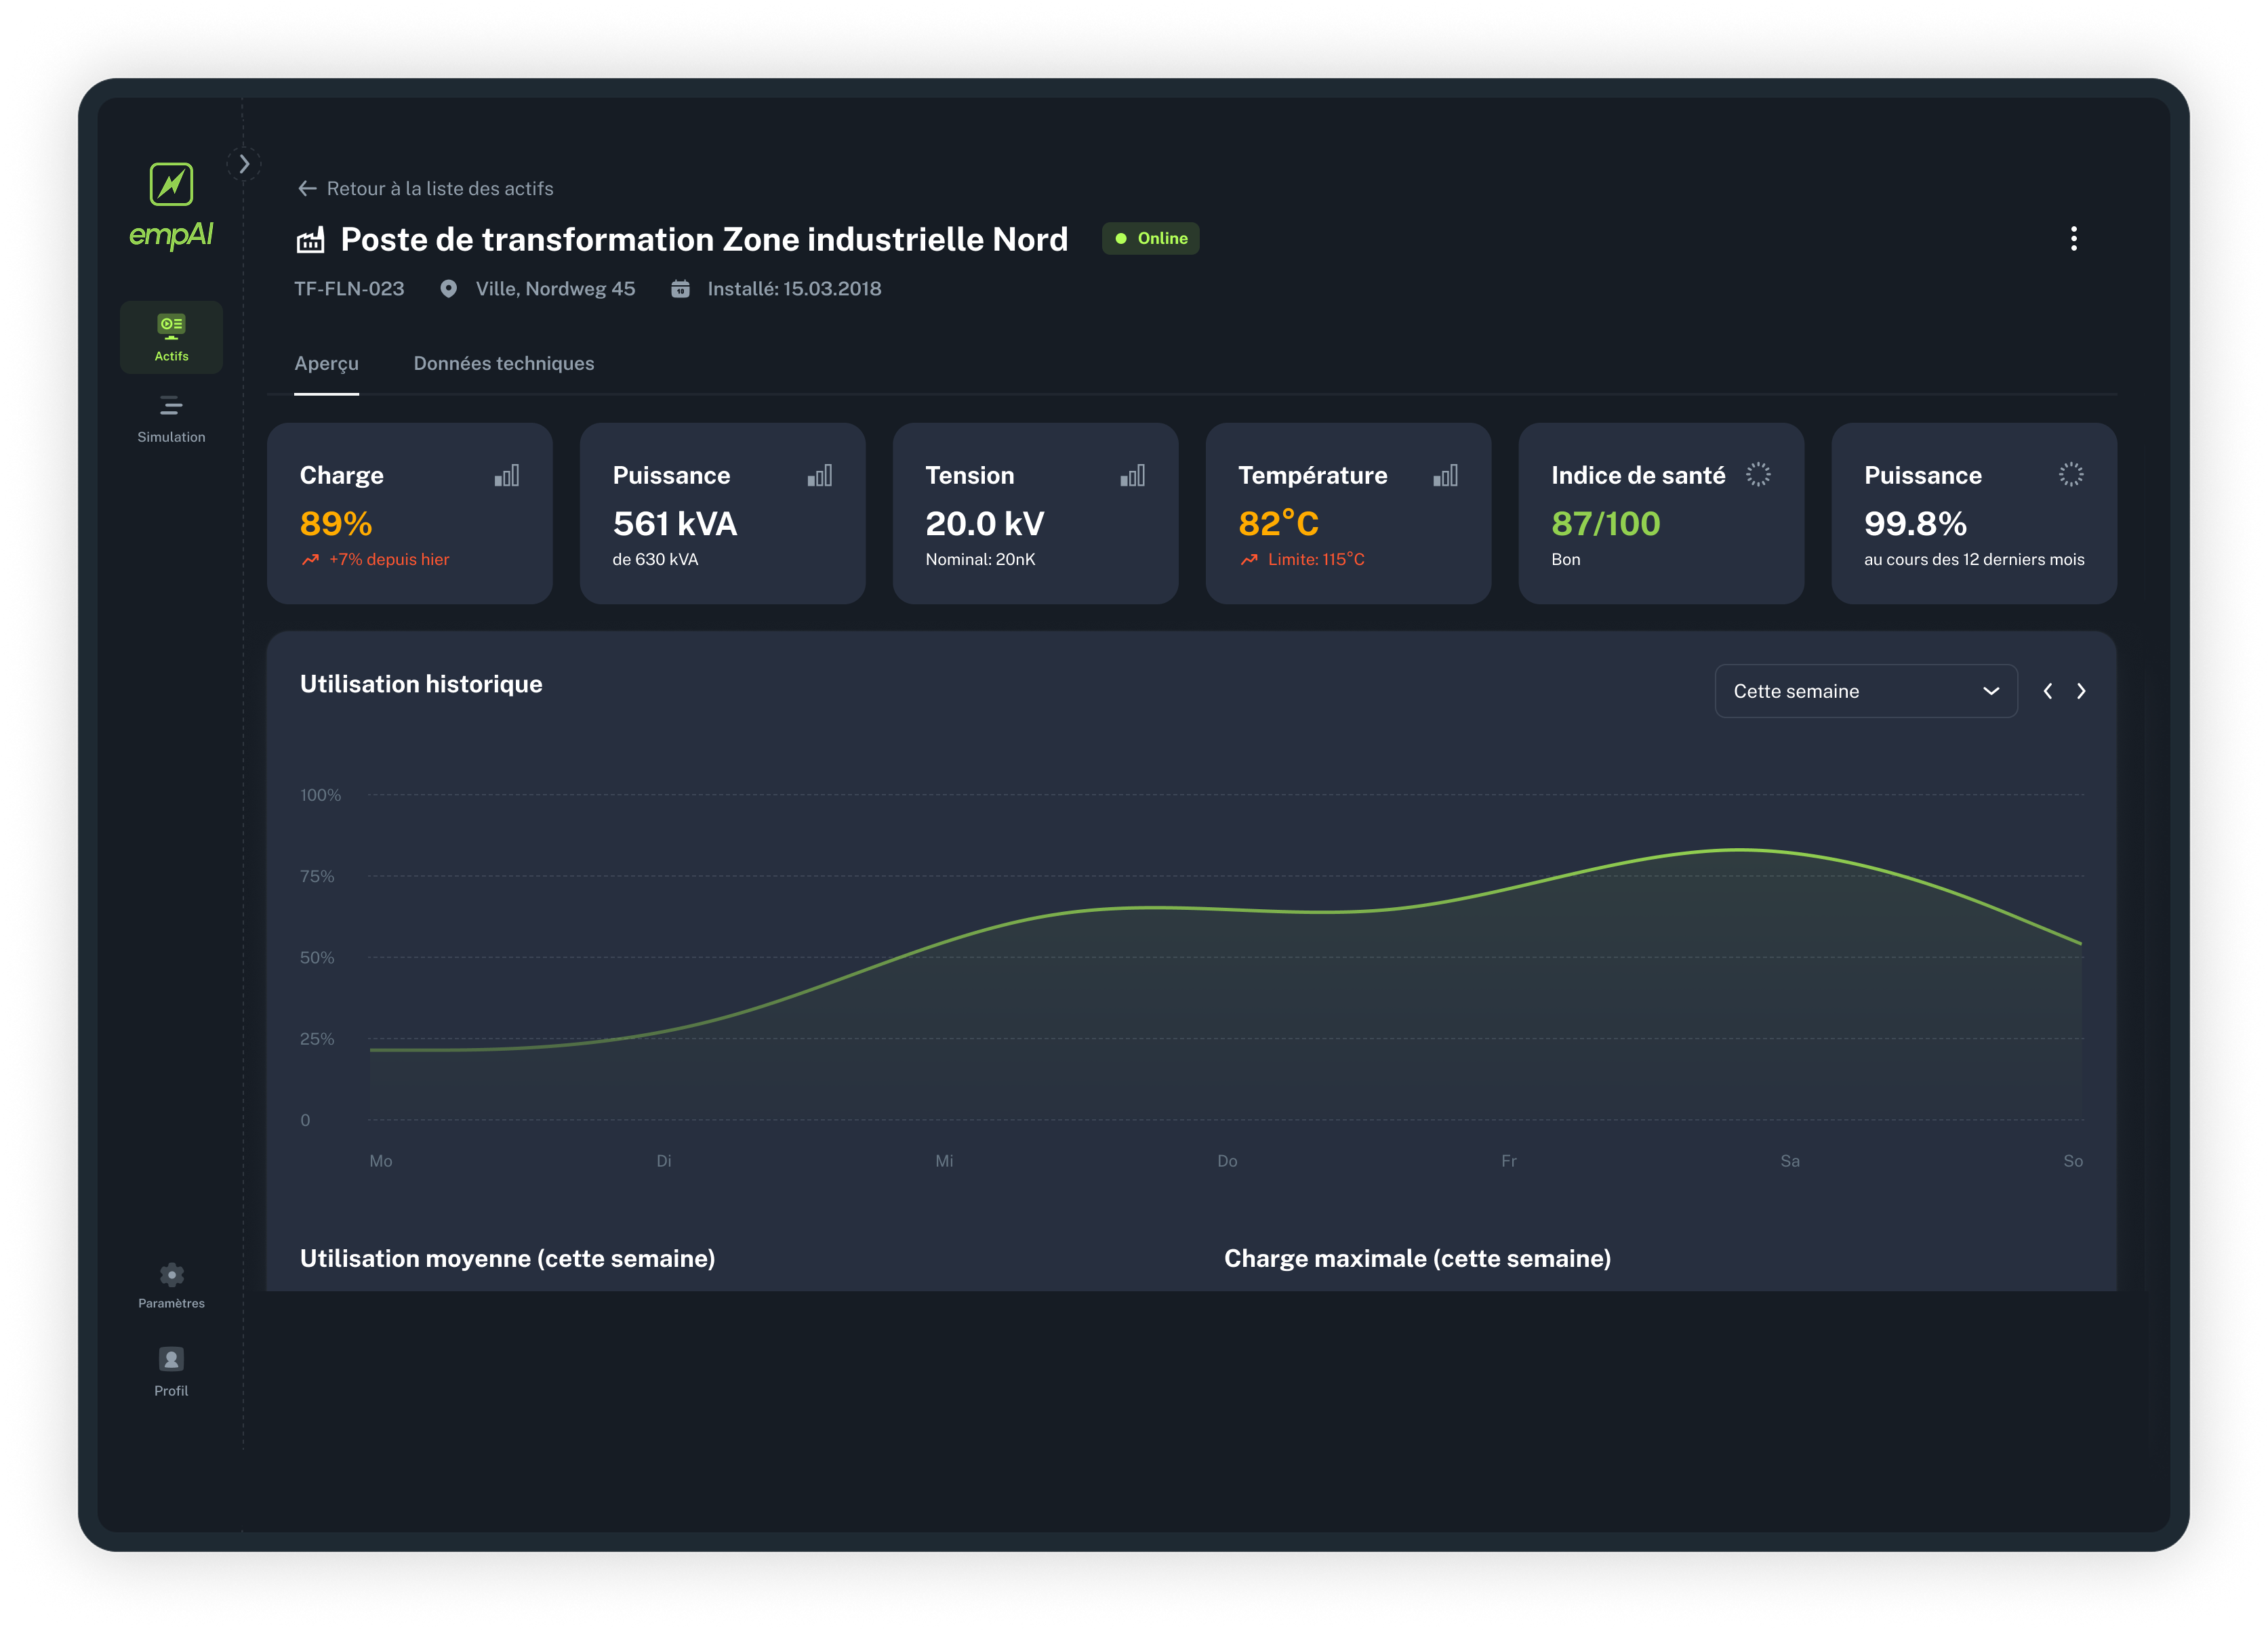Click the Tension card chart icon
The width and height of the screenshot is (2268, 1630).
point(1132,476)
